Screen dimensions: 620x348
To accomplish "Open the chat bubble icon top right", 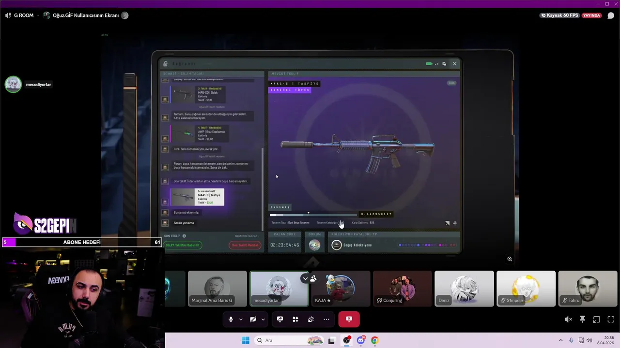I will click(611, 15).
